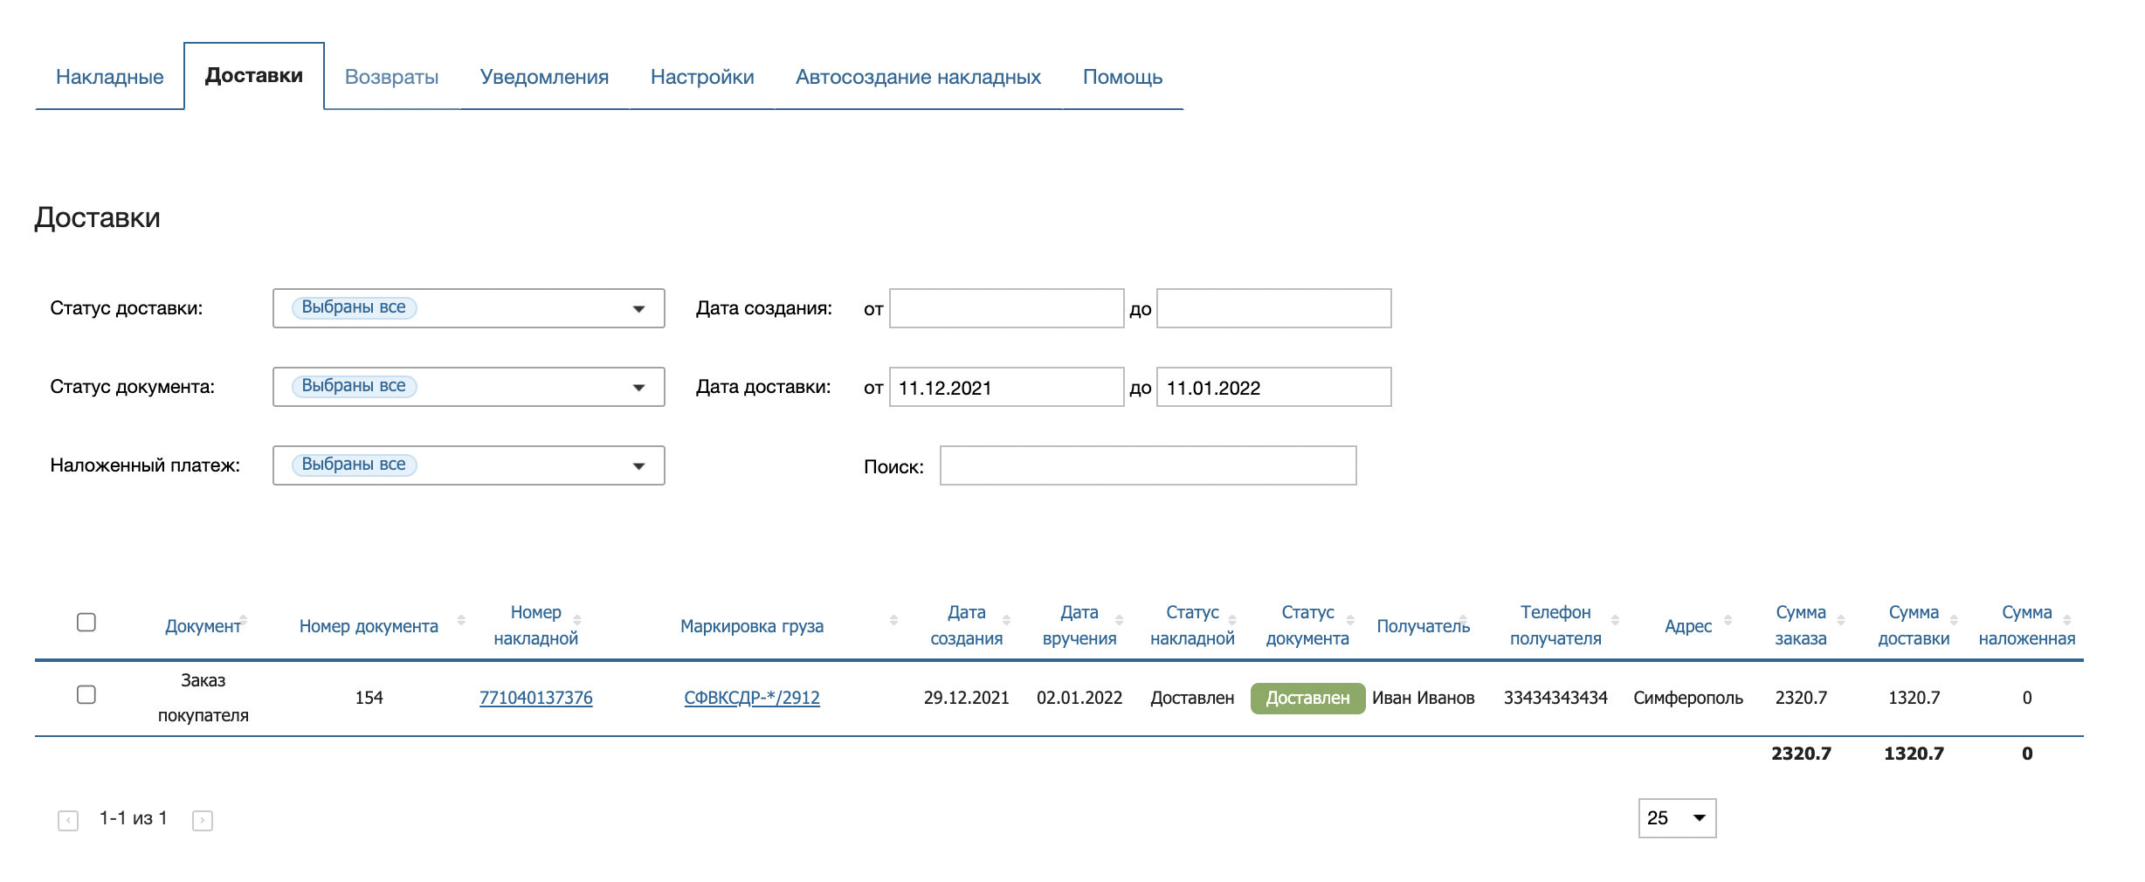Toggle select-all checkbox in table header

coord(86,620)
